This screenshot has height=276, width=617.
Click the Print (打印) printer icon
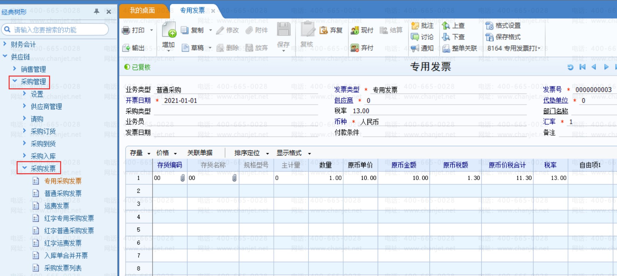(126, 31)
